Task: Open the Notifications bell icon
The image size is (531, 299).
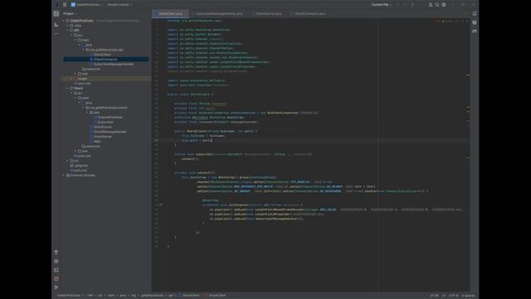Action: click(x=475, y=13)
